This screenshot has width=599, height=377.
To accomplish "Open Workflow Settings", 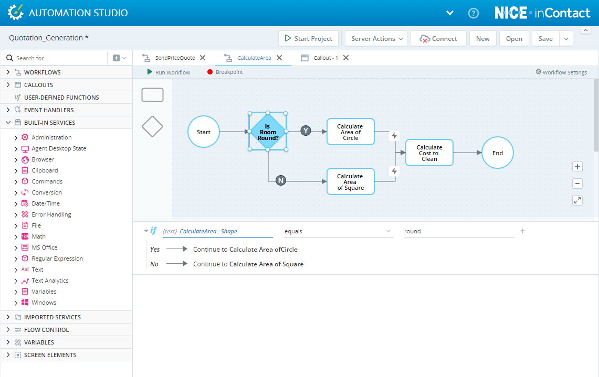I will (x=561, y=72).
